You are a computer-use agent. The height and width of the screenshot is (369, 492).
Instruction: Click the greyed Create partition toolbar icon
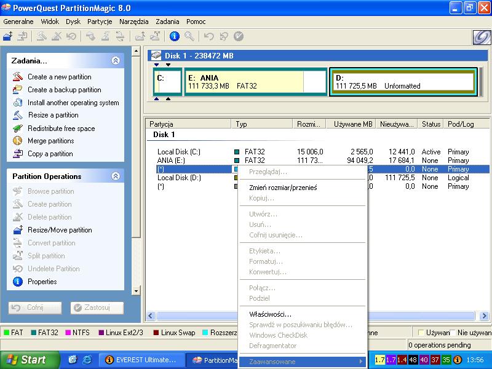click(41, 36)
